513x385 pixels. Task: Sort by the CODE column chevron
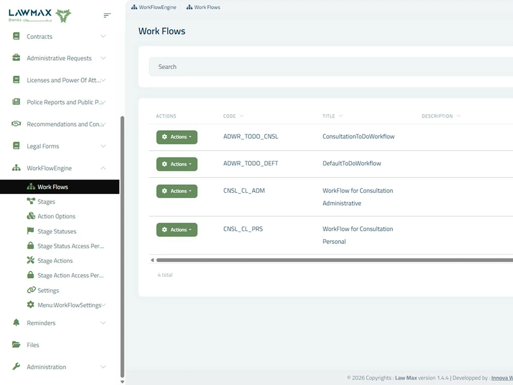(242, 116)
